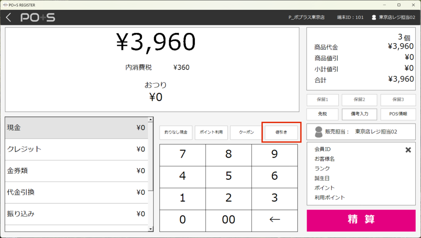Screen dimensions: 421x238
Task: Select 現金 payment method
Action: pyautogui.click(x=76, y=128)
